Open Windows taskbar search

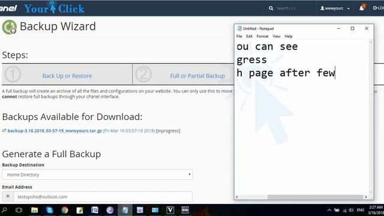[4, 210]
